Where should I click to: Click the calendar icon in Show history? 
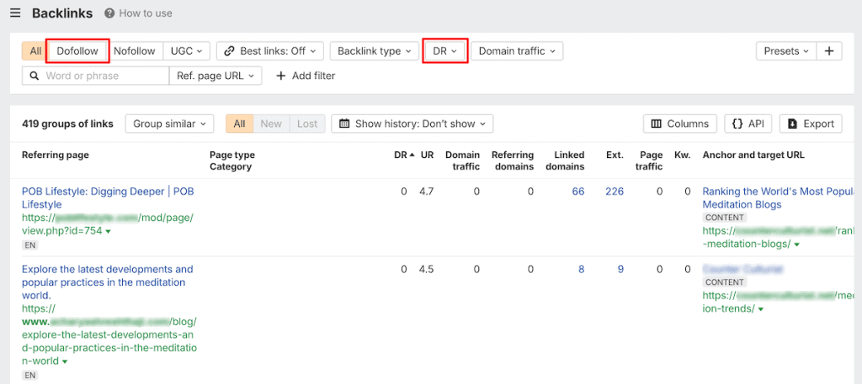pyautogui.click(x=344, y=124)
